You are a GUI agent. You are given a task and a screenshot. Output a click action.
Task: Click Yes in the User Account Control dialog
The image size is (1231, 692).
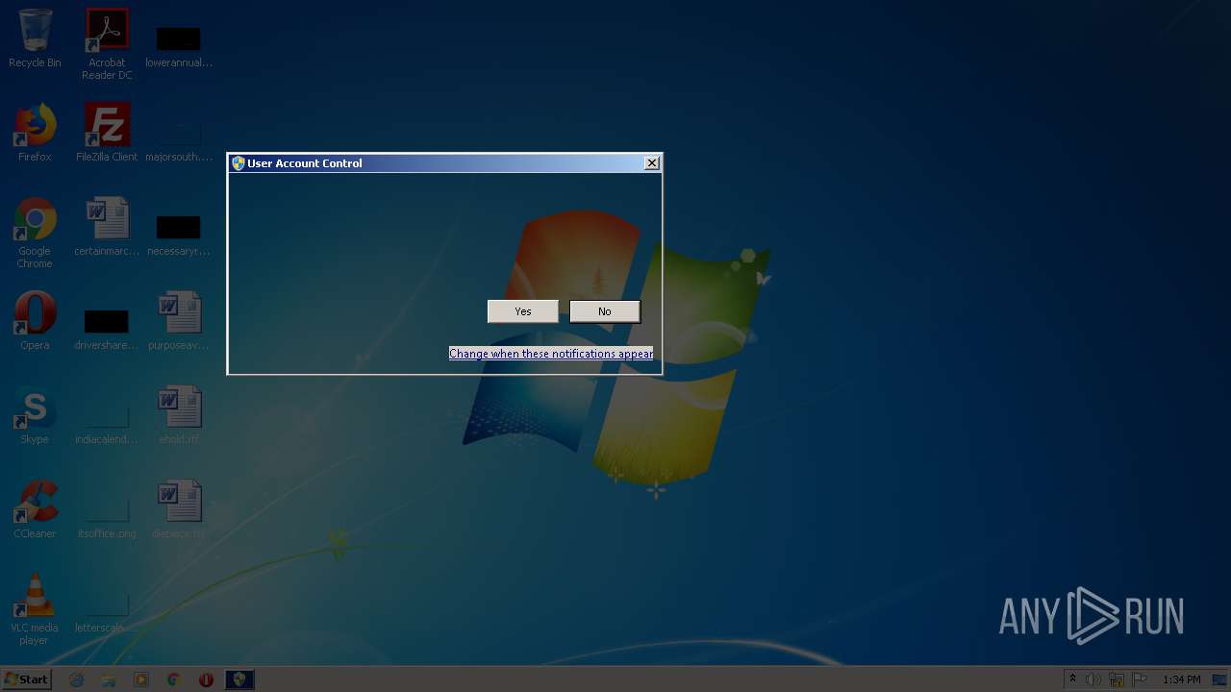click(x=522, y=311)
